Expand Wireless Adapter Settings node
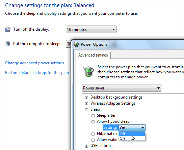This screenshot has width=184, height=150. pyautogui.click(x=87, y=104)
